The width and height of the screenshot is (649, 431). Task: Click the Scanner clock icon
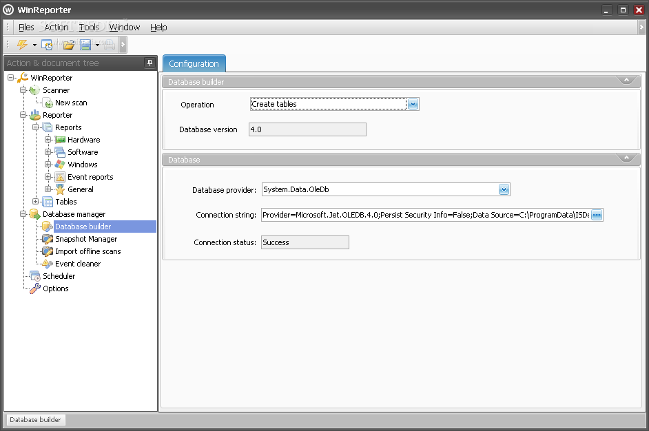point(34,90)
